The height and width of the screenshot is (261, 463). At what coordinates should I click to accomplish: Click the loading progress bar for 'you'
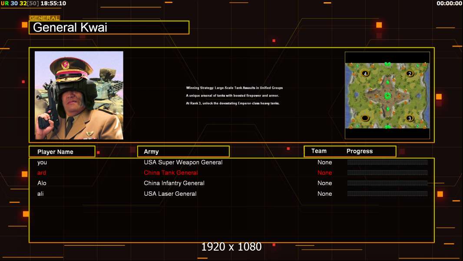[387, 162]
